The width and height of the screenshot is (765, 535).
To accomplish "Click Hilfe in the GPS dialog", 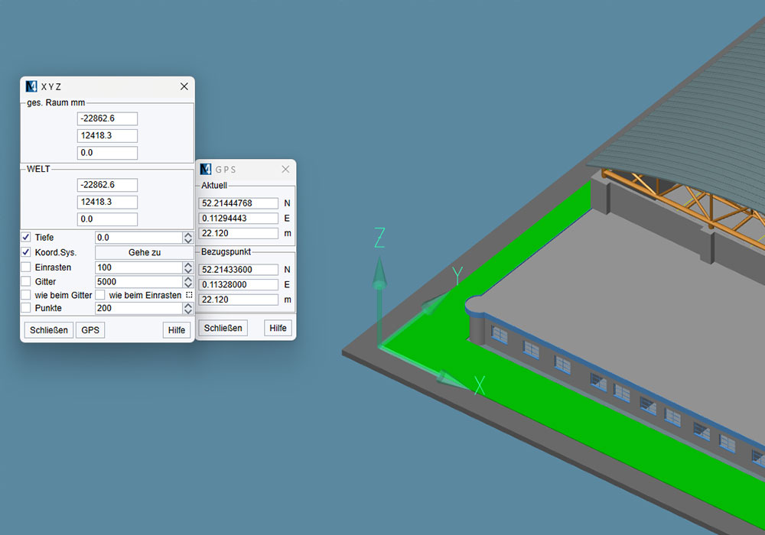I will [278, 328].
